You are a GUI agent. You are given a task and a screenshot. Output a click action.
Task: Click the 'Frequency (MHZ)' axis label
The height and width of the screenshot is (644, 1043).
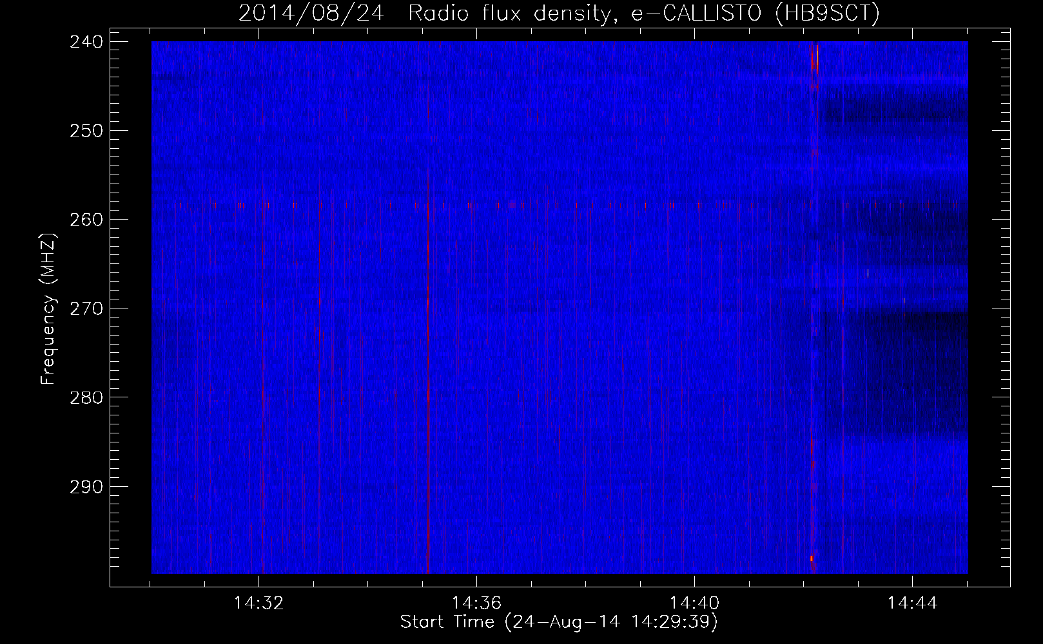pos(48,308)
